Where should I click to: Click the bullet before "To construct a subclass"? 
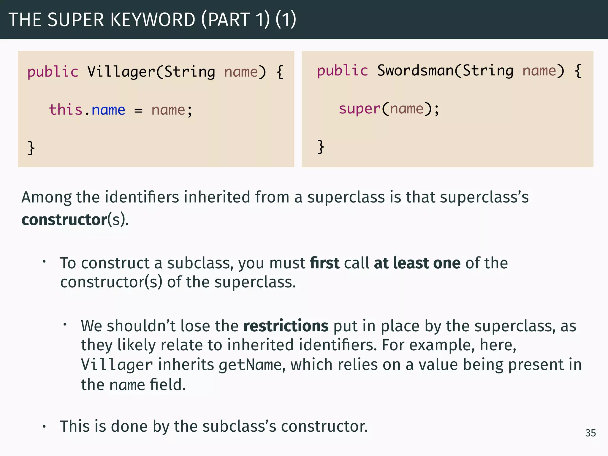click(44, 262)
